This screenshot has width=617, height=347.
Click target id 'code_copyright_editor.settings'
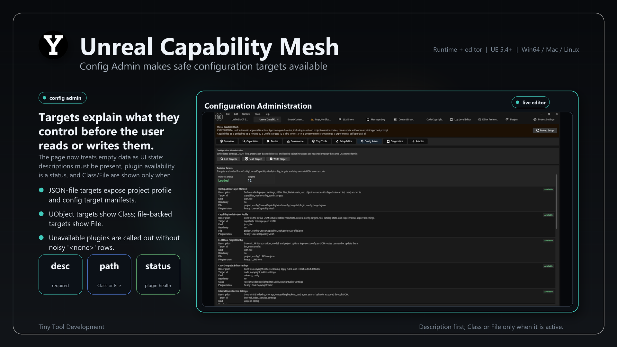coord(260,272)
